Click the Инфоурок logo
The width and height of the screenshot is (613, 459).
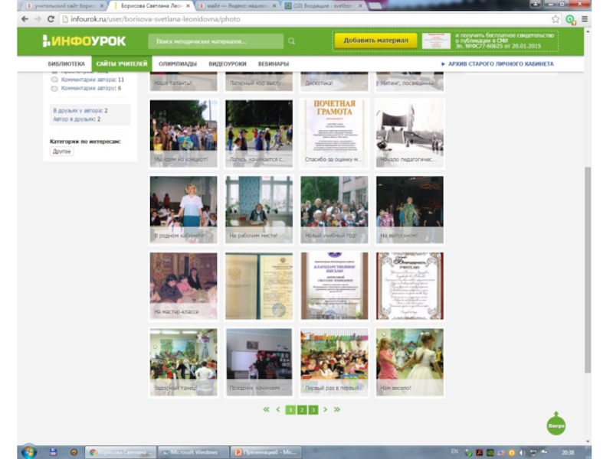[84, 41]
